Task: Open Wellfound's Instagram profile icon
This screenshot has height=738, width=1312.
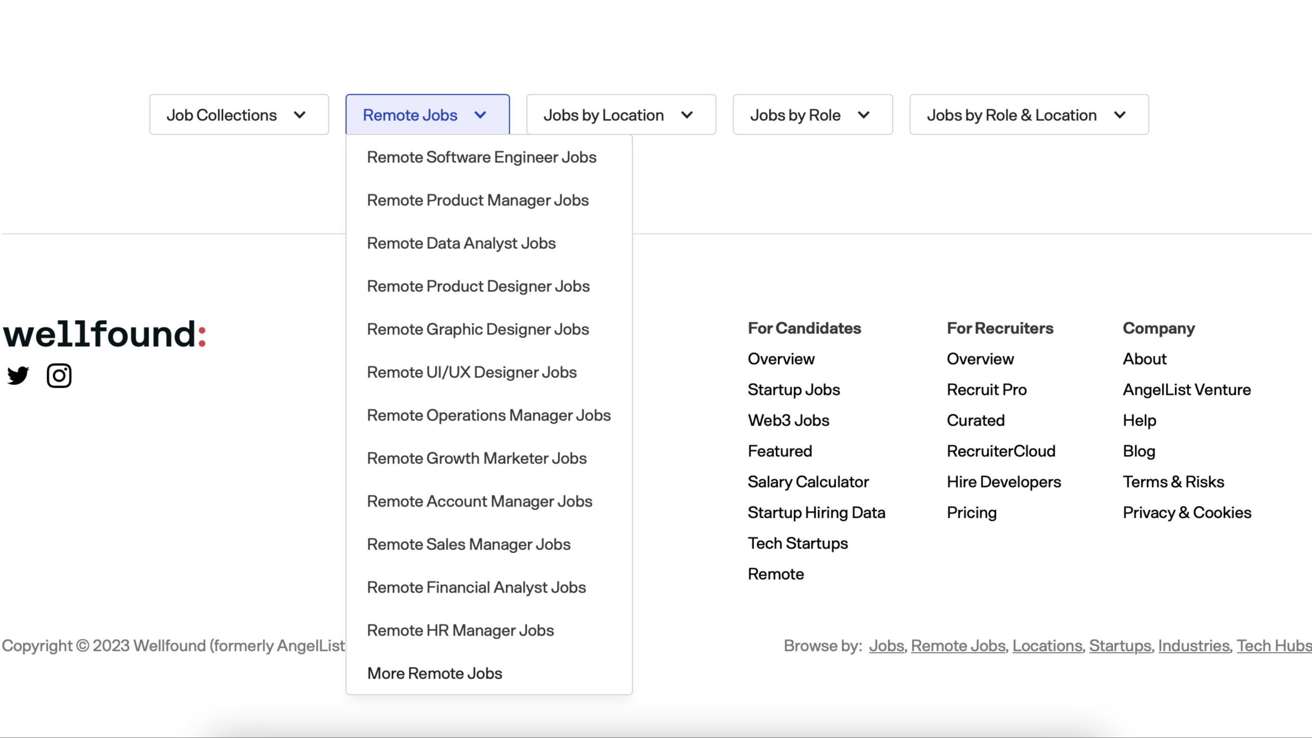Action: pos(59,375)
